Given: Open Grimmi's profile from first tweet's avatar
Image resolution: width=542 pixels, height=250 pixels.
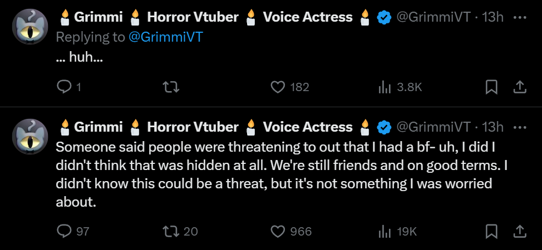Looking at the screenshot, I should click(30, 27).
